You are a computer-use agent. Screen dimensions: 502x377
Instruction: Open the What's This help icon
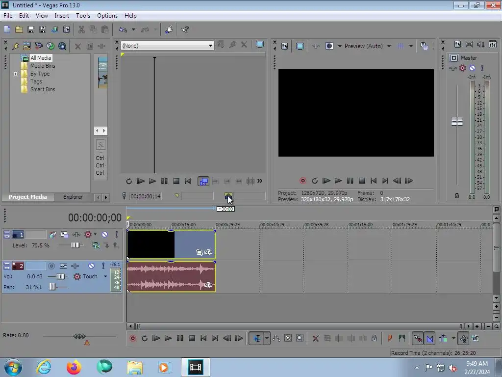(185, 29)
